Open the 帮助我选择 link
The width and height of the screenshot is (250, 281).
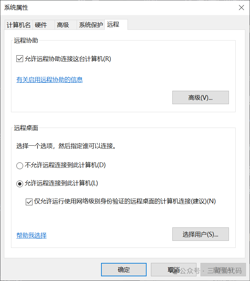point(31,235)
